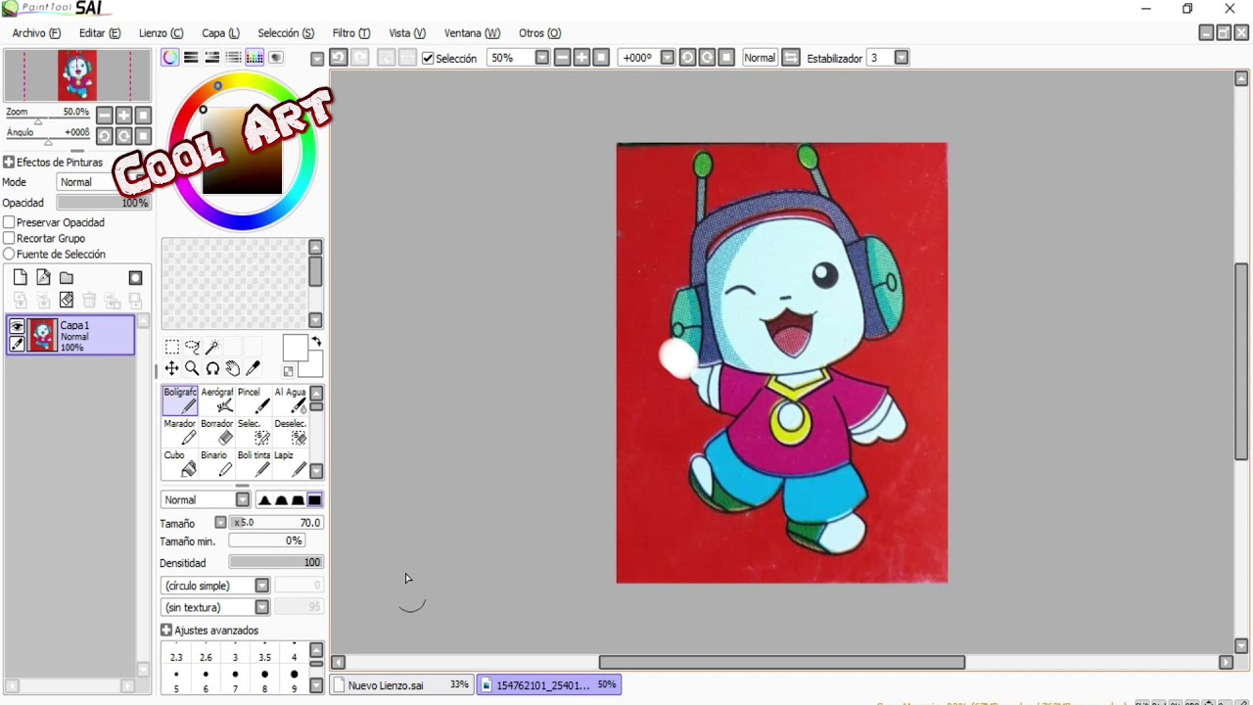This screenshot has height=705, width=1253.
Task: Choose the magnifier zoom tool
Action: (192, 368)
